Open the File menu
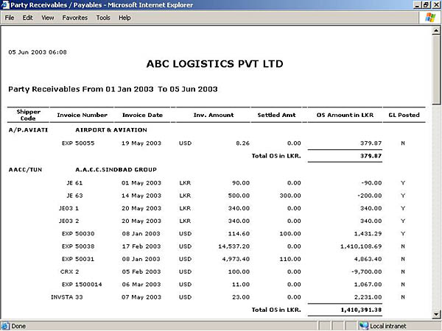442x331 pixels. click(x=10, y=18)
